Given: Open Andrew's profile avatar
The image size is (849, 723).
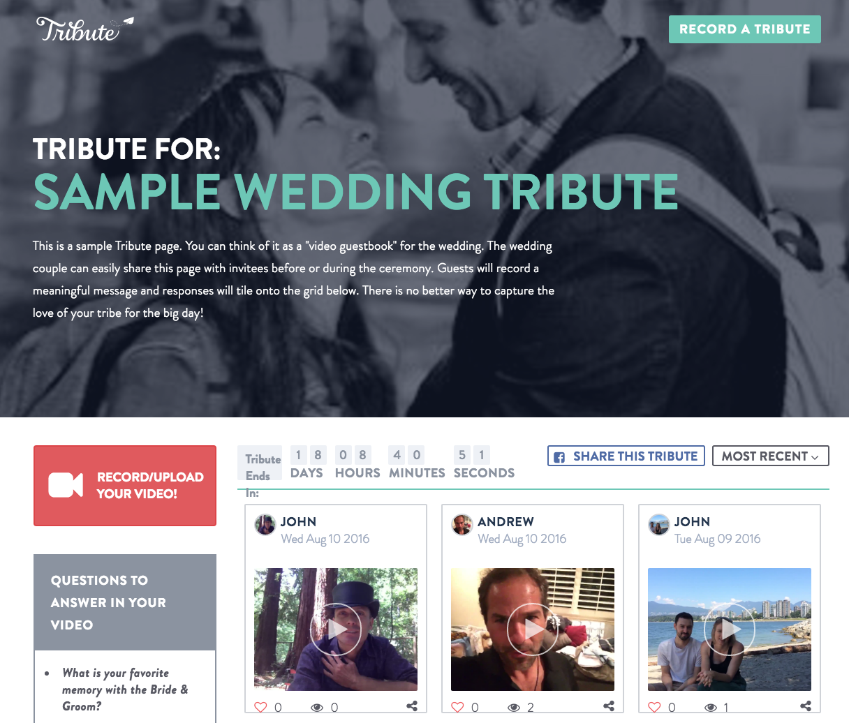Looking at the screenshot, I should (462, 524).
